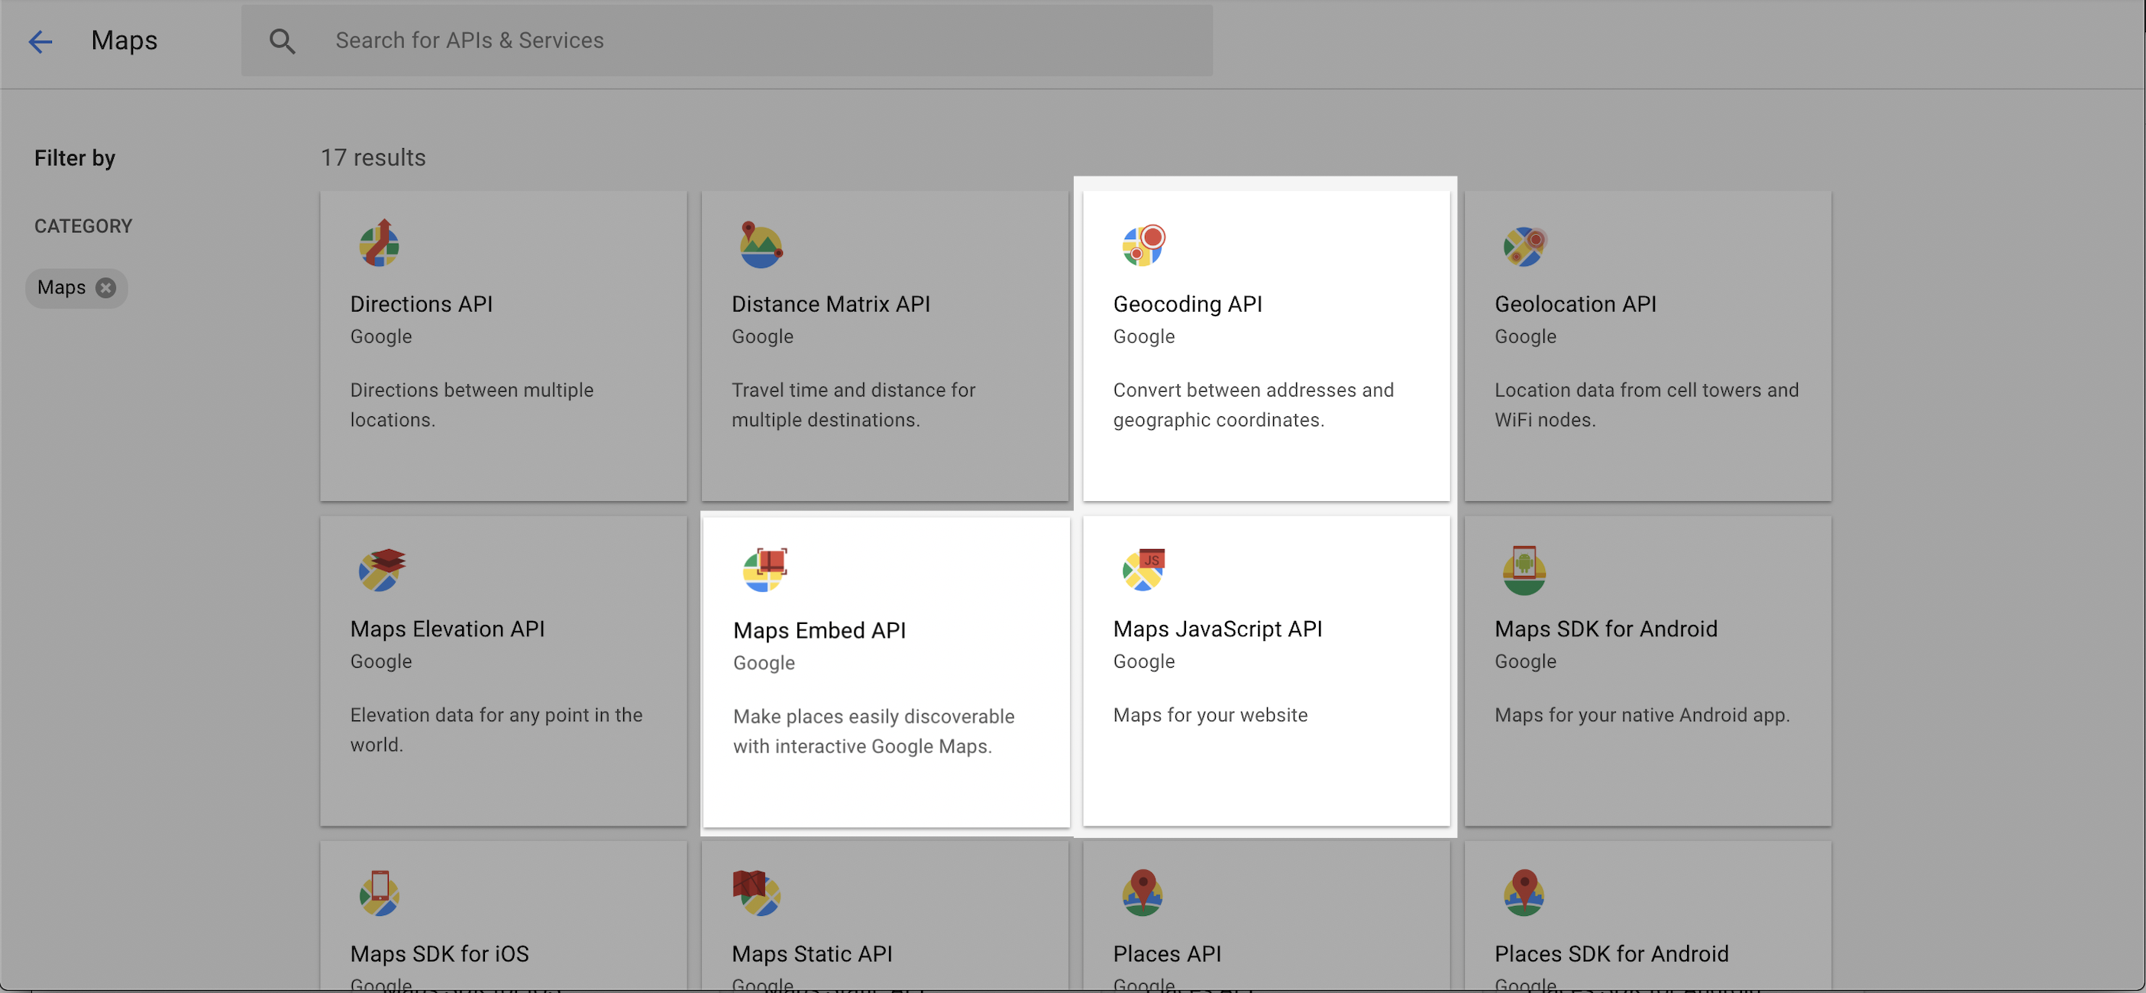Click 'Maps for your native Android app.'
Viewport: 2146px width, 993px height.
1641,715
